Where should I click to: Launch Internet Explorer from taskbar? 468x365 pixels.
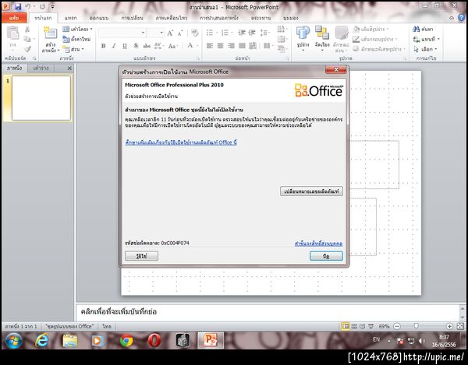(42, 341)
